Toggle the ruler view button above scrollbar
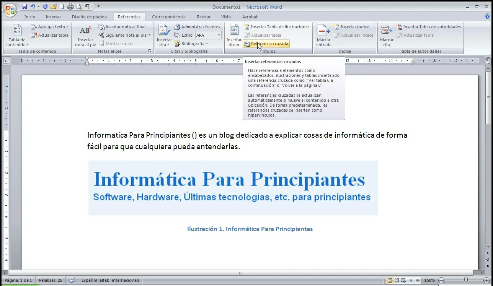 pyautogui.click(x=488, y=61)
